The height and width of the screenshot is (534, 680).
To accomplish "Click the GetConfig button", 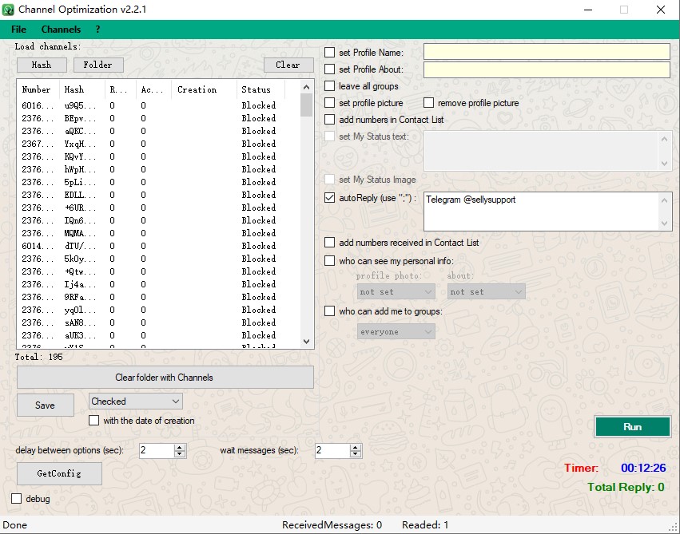I will (59, 473).
